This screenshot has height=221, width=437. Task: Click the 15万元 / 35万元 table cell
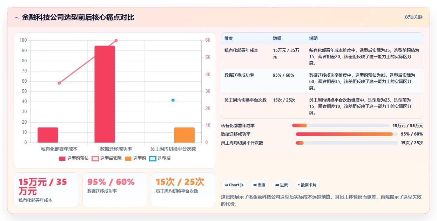tap(286, 54)
